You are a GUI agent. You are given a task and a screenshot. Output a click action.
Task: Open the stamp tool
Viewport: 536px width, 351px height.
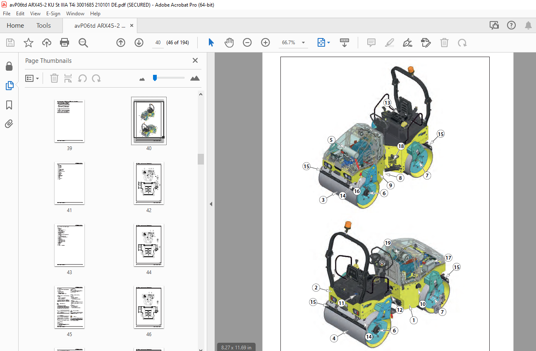click(x=426, y=43)
